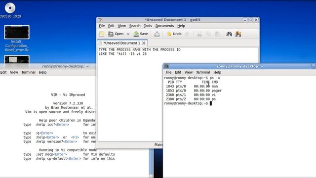316x178 pixels.
Task: Click the '1853 pts/0 pager' process row
Action: [194, 90]
